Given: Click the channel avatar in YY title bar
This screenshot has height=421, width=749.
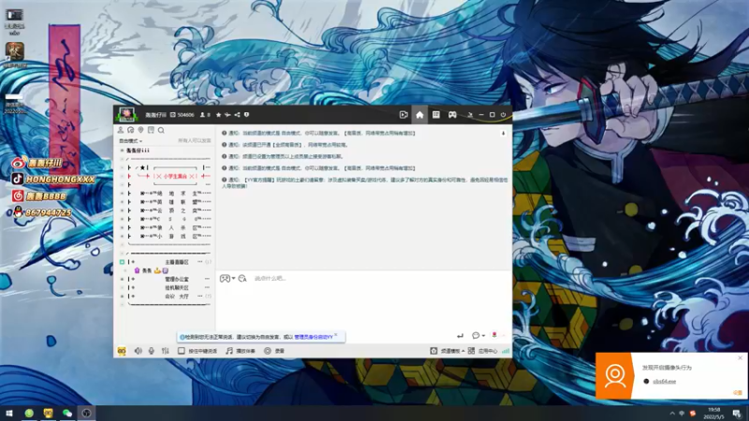Looking at the screenshot, I should [x=126, y=114].
